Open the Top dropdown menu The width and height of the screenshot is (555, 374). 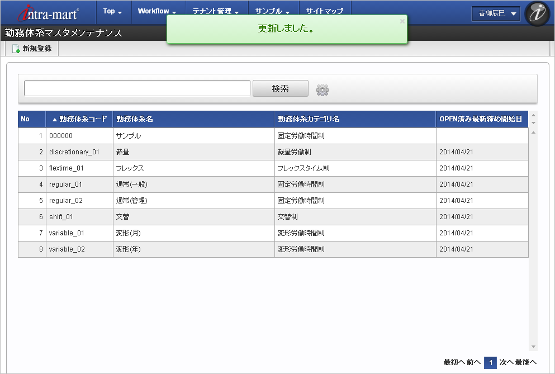click(x=112, y=11)
